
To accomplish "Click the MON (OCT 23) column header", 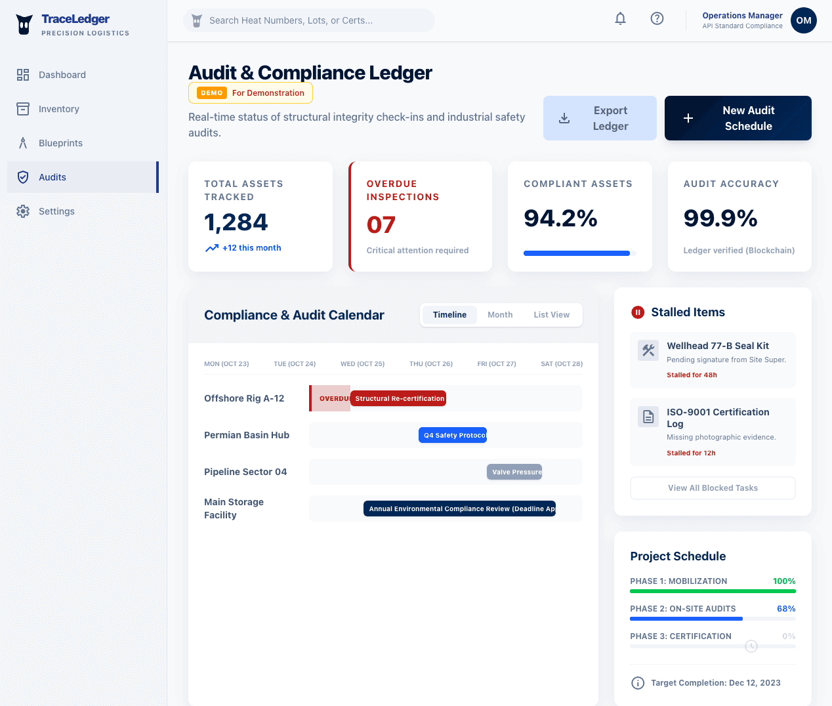I will click(226, 363).
